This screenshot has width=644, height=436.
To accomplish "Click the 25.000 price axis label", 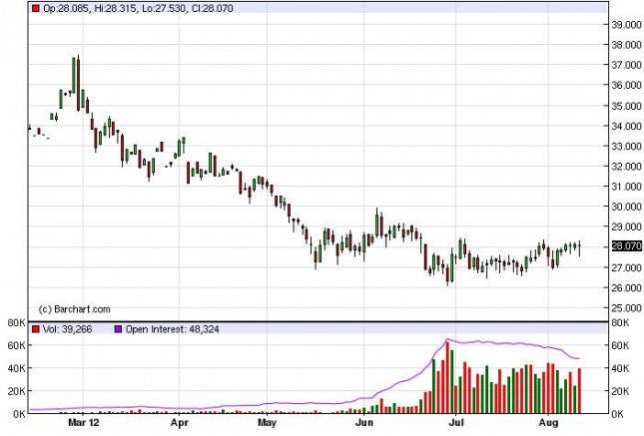I will (626, 308).
